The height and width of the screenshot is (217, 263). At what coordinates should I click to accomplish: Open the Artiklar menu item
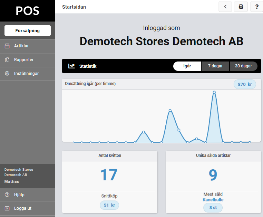(21, 46)
